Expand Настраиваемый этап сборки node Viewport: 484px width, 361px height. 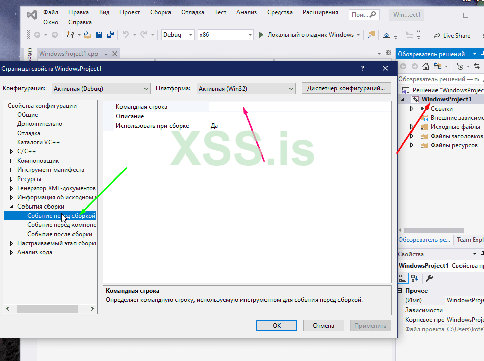11,243
